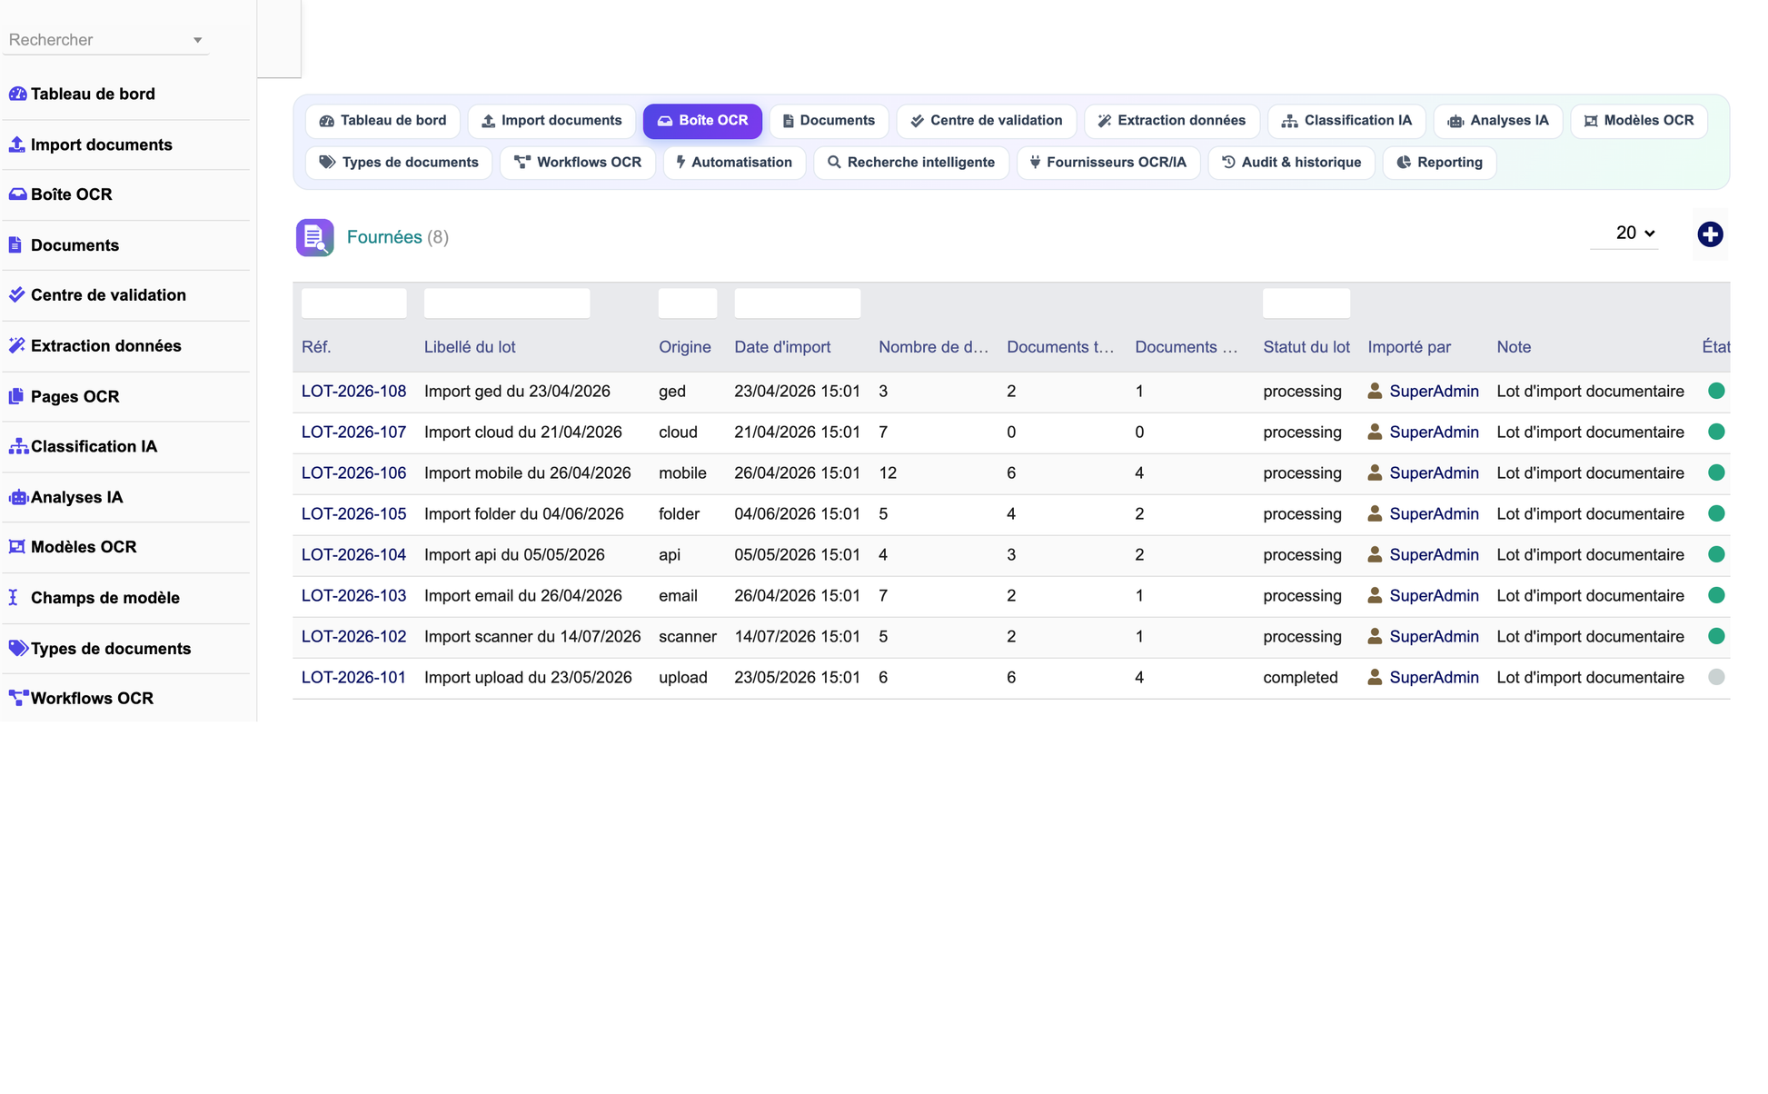Click grey status dot for LOT-2026-101

click(x=1716, y=678)
